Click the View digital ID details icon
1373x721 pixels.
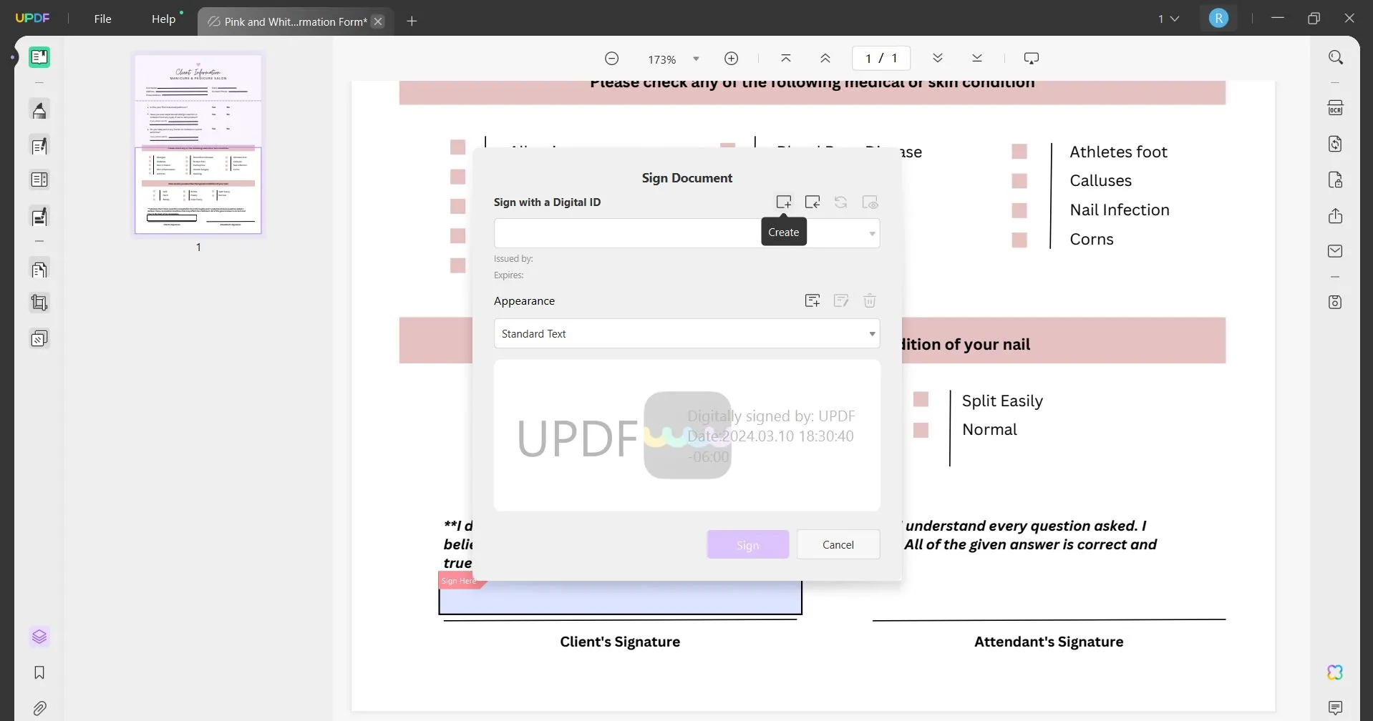tap(870, 202)
